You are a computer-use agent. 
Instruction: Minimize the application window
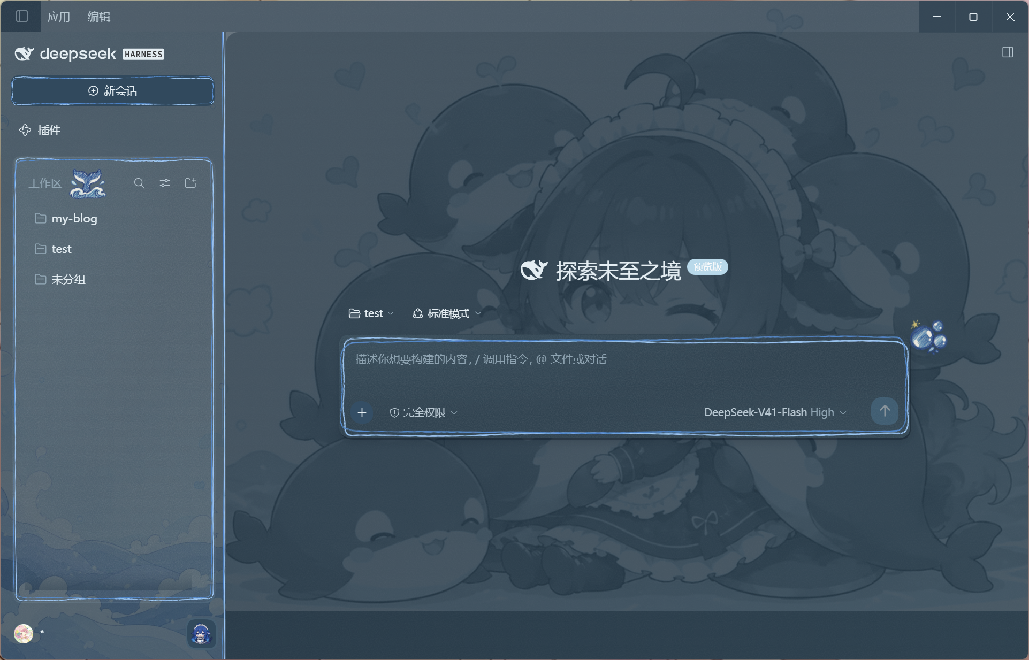coord(936,17)
